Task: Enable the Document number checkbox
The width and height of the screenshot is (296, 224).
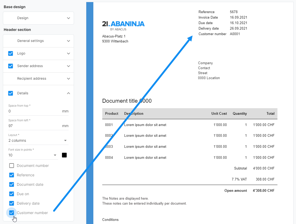Action: [x=12, y=166]
